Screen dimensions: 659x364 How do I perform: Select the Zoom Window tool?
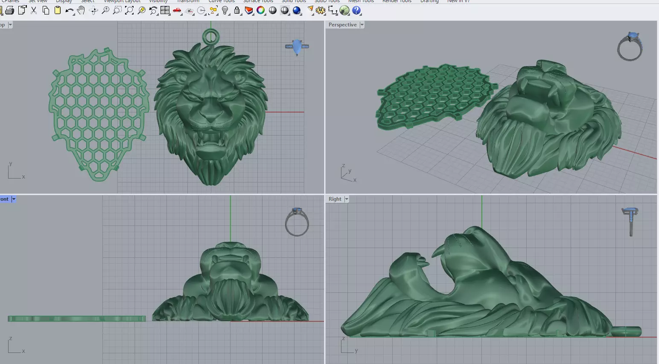coord(117,11)
